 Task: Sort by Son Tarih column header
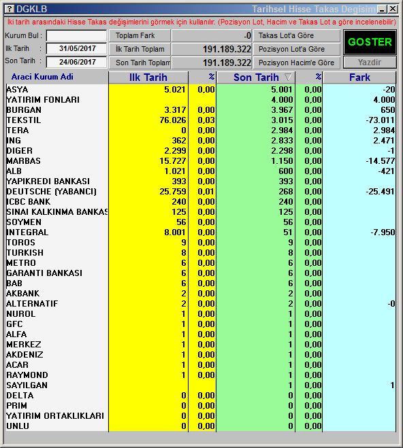[256, 77]
